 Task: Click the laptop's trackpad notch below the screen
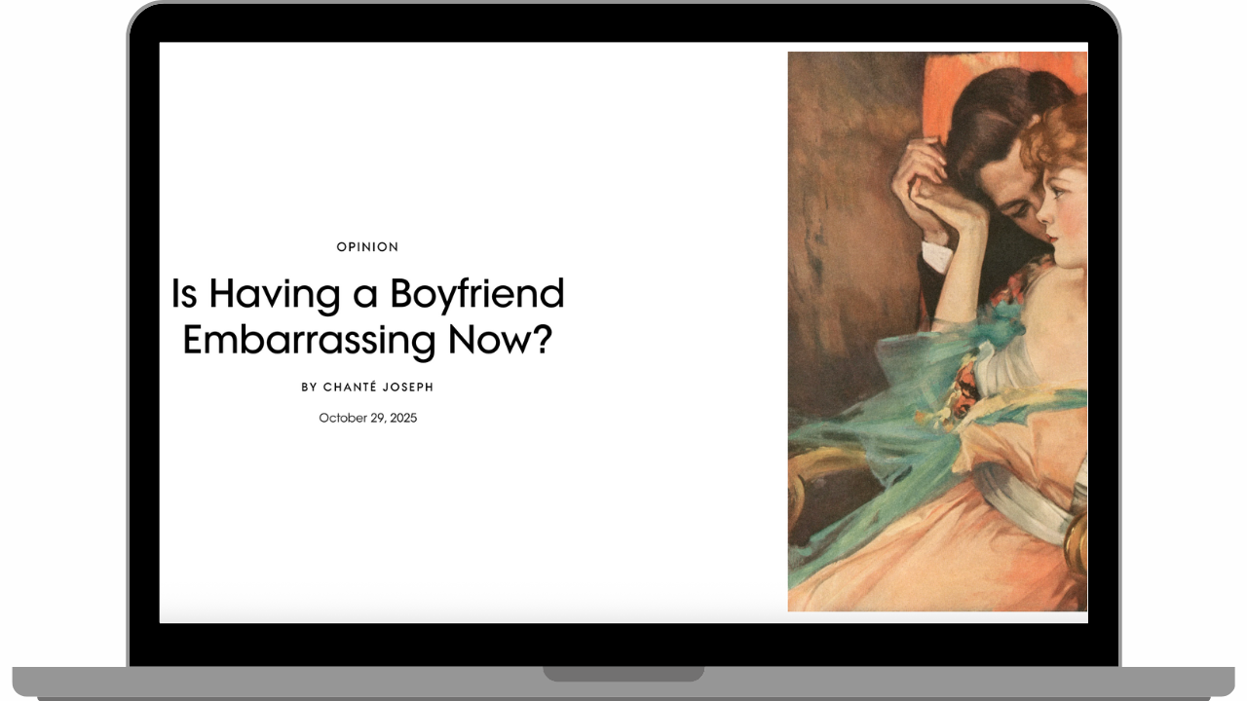[623, 674]
